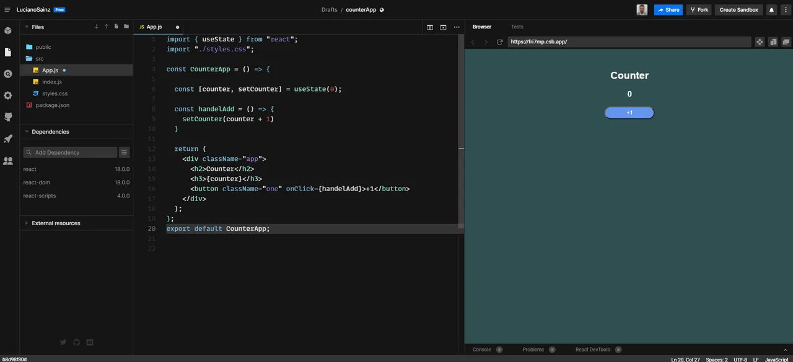The image size is (793, 362).
Task: Toggle split editor layout icon
Action: (430, 27)
